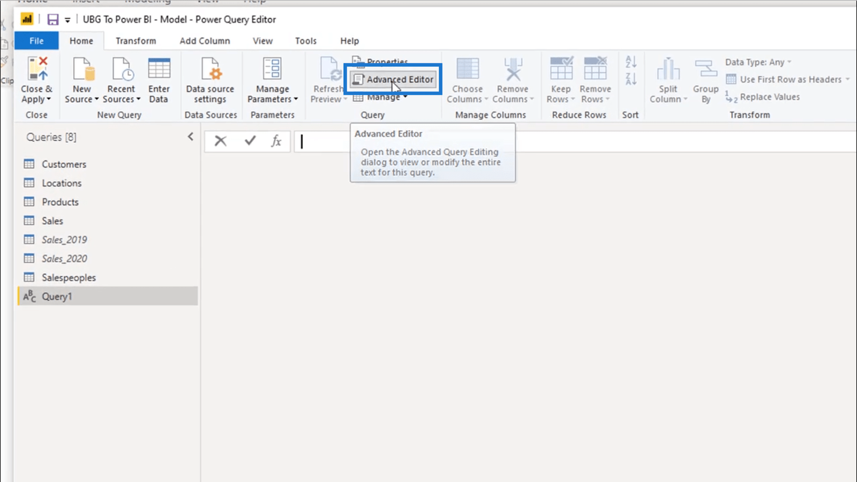
Task: Select the Home ribbon tab
Action: 81,41
